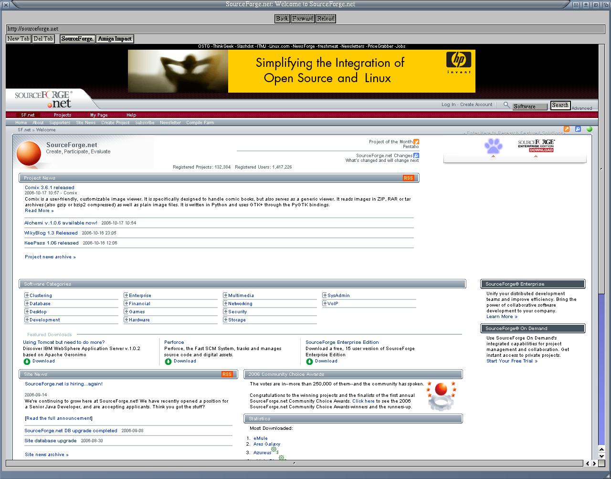Expand the Enterprise category
Viewport: 611px width, 479px height.
126,296
